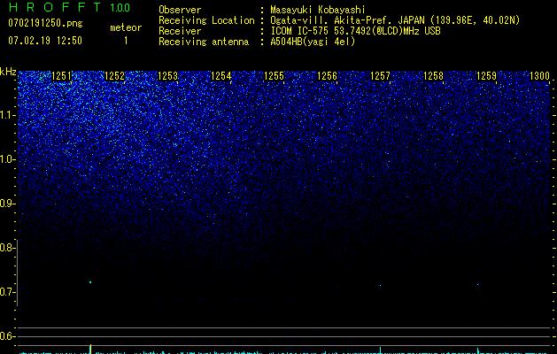This screenshot has width=557, height=354.
Task: Click the faint echo dot below 1257
Action: point(380,285)
